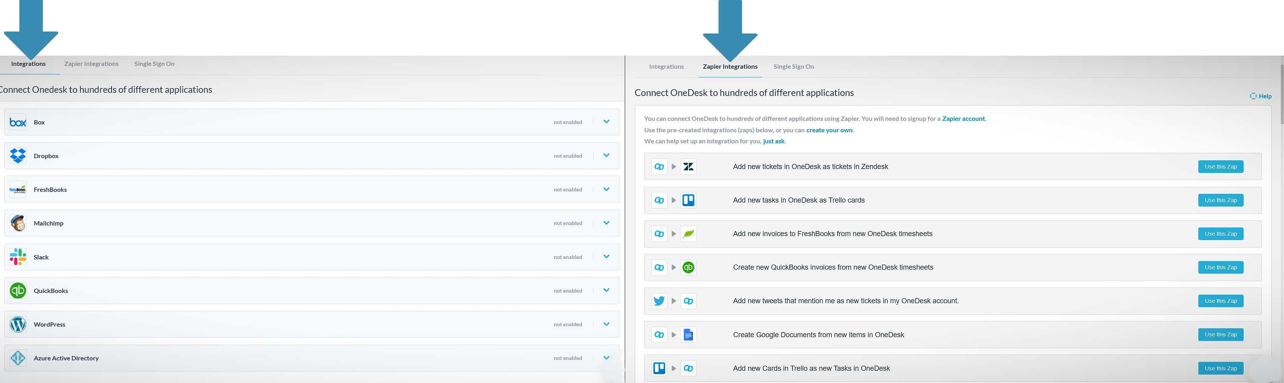This screenshot has height=383, width=1284.
Task: Click the Twitter bird icon in the tweets zap
Action: point(659,301)
